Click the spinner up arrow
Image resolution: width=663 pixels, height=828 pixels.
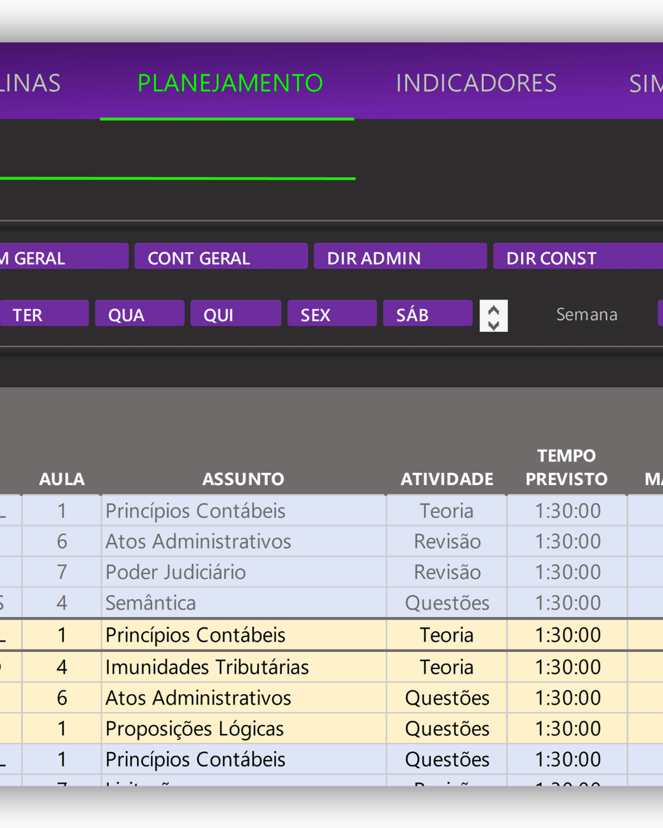pos(493,309)
